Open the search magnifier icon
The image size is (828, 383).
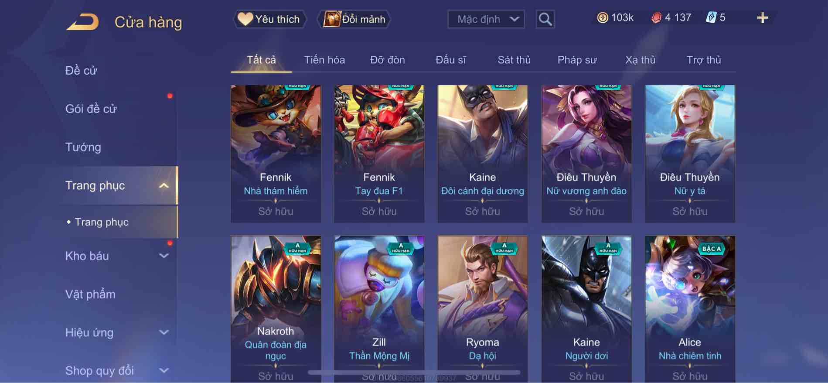coord(545,19)
